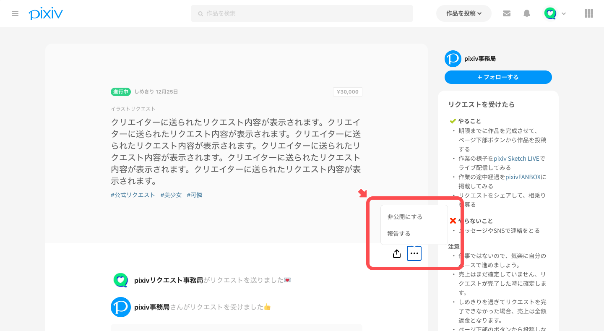Select 非公開にする from menu
604x331 pixels.
[x=405, y=217]
